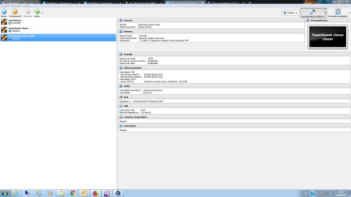Open VirtualBox cube icon in the taskbar
Image resolution: width=351 pixels, height=197 pixels.
pyautogui.click(x=118, y=193)
